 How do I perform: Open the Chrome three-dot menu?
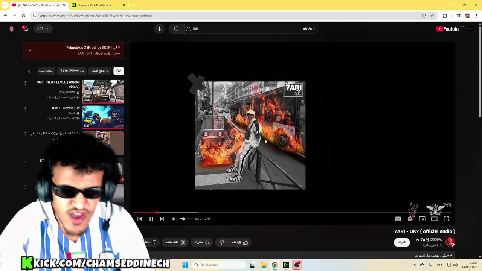[x=477, y=16]
